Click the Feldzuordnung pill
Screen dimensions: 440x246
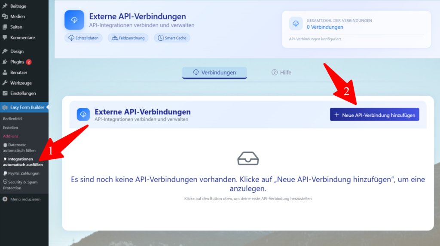128,38
